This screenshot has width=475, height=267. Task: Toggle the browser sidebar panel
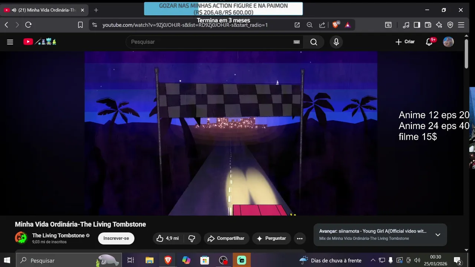coord(417,25)
